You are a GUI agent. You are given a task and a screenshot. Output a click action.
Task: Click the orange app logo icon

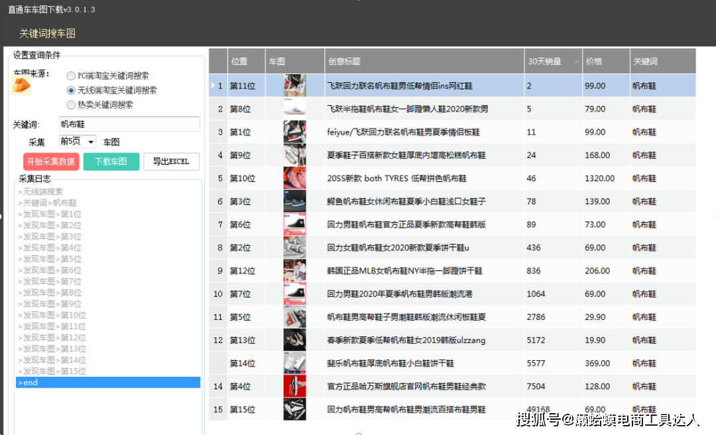click(21, 85)
